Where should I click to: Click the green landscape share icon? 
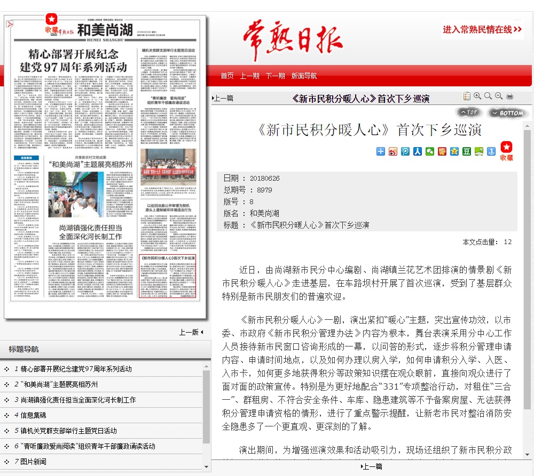[478, 151]
